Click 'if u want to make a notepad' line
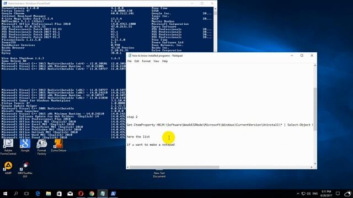 tap(151, 145)
